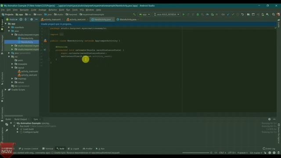Click the Git master branch indicator

pyautogui.click(x=256, y=153)
